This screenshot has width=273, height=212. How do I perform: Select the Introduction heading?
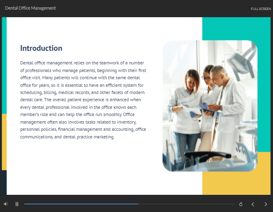click(x=41, y=48)
